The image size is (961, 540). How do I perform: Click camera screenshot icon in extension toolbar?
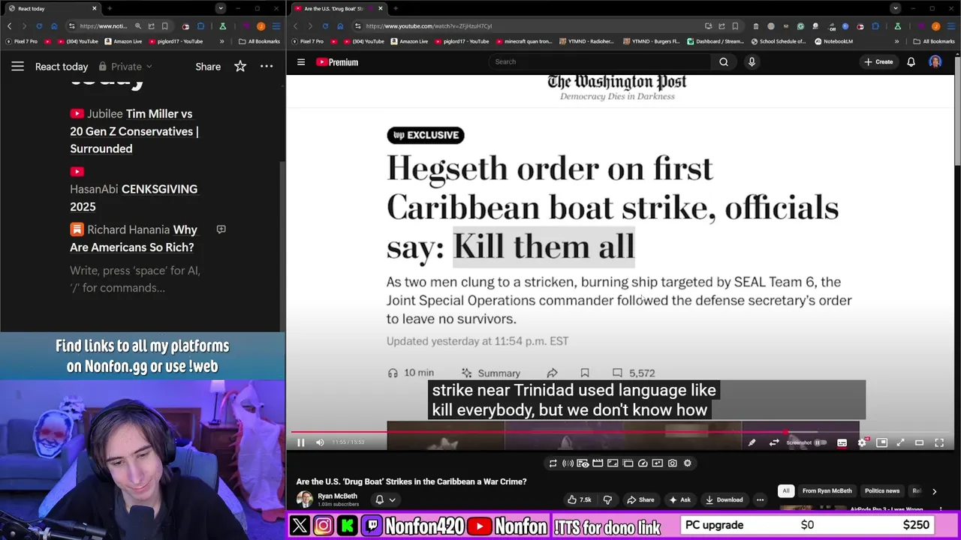[673, 463]
